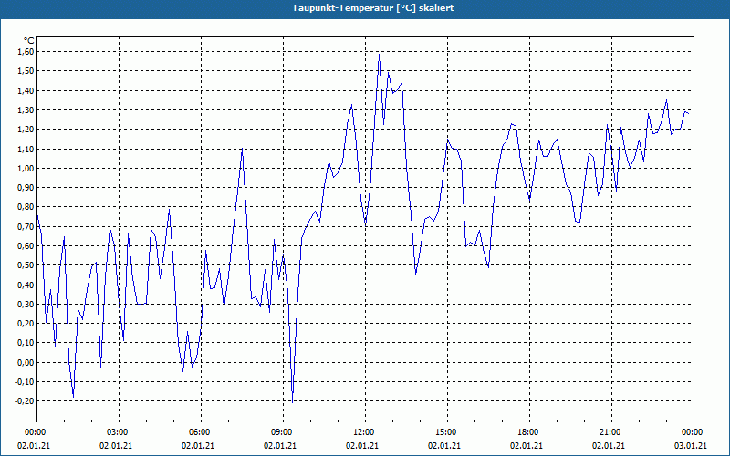
Task: Select the 0,70 y-axis label
Action: [26, 226]
